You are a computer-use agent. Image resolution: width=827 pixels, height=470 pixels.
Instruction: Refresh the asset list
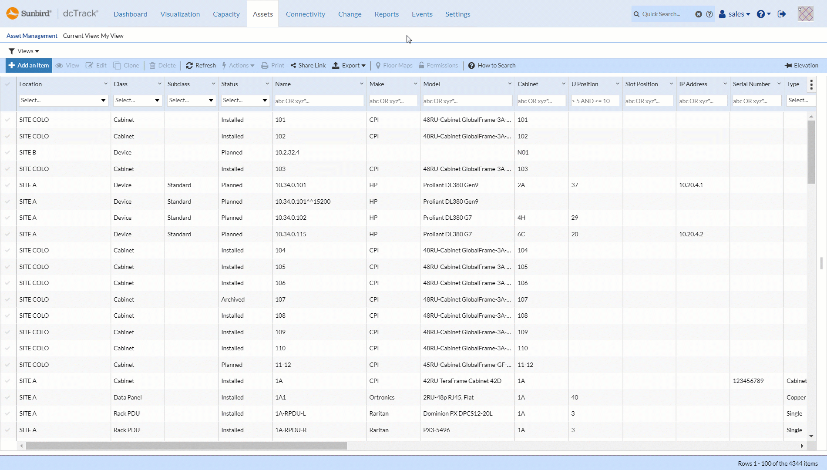pos(201,65)
